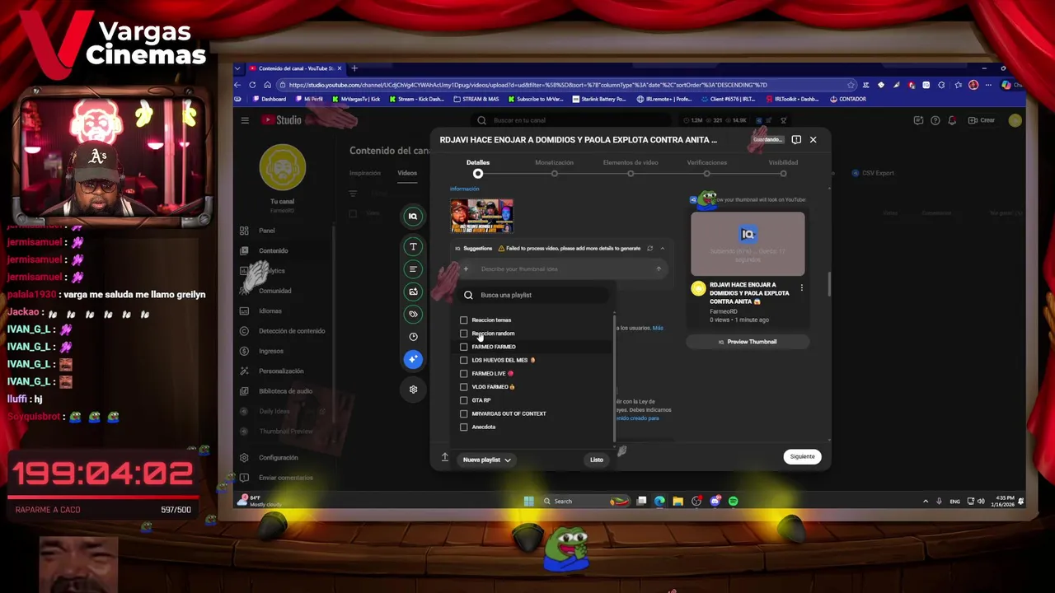The width and height of the screenshot is (1055, 593).
Task: Go back in the browser
Action: point(238,85)
